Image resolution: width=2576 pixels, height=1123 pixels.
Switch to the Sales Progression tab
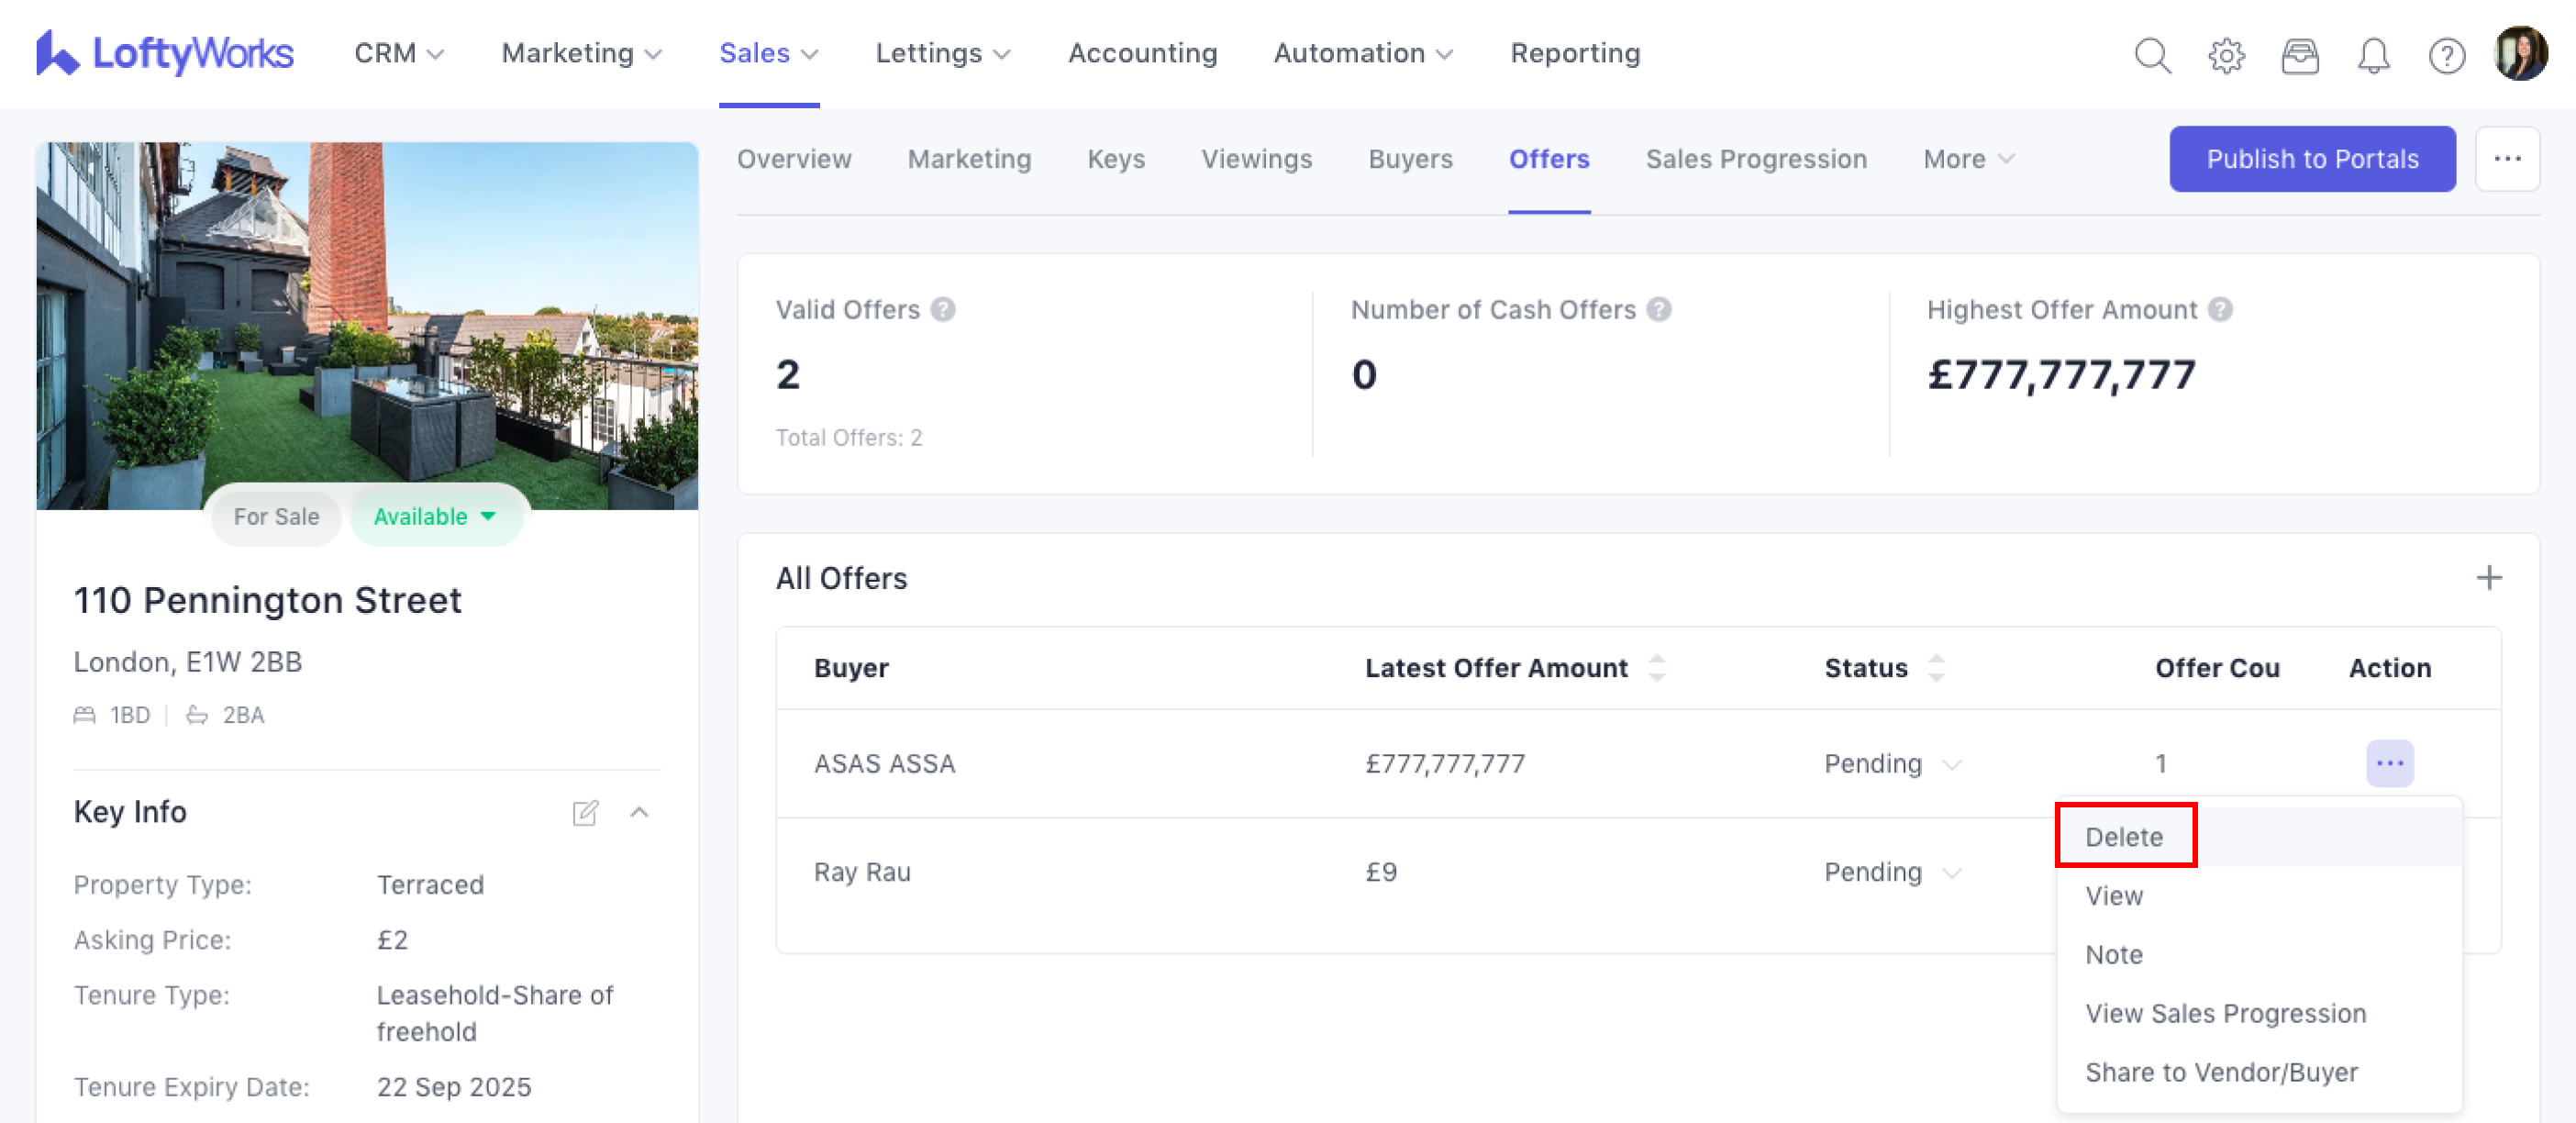pos(1756,159)
